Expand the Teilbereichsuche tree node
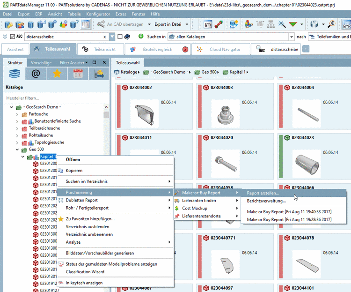This screenshot has width=351, height=292. coord(17,129)
